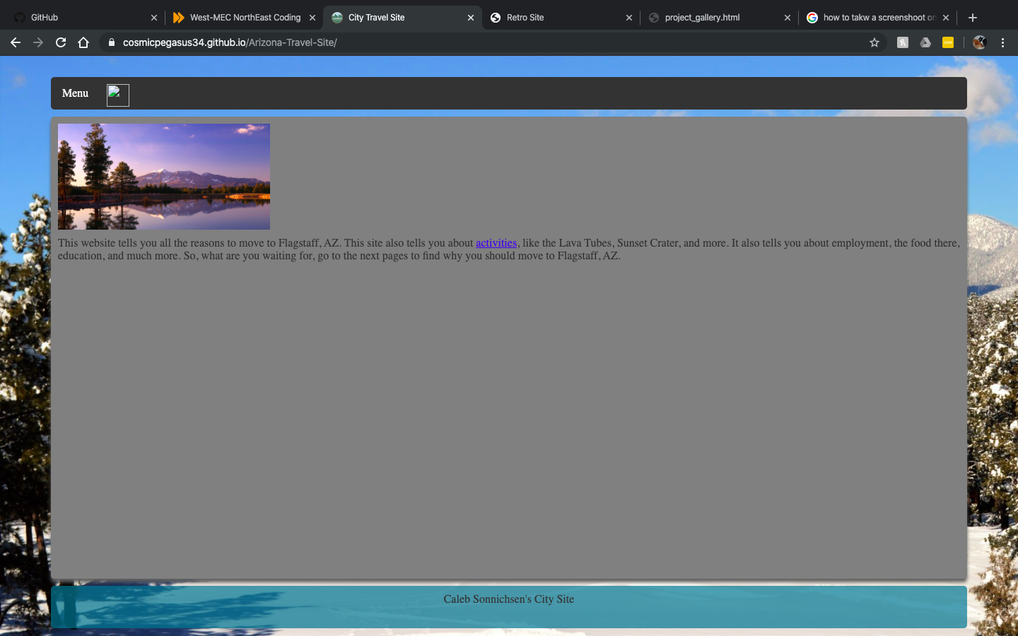View site information via the lock icon

(111, 42)
